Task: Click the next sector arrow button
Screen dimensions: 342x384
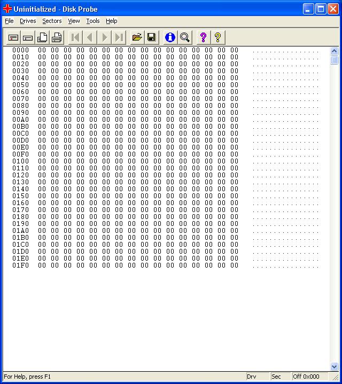Action: point(104,37)
